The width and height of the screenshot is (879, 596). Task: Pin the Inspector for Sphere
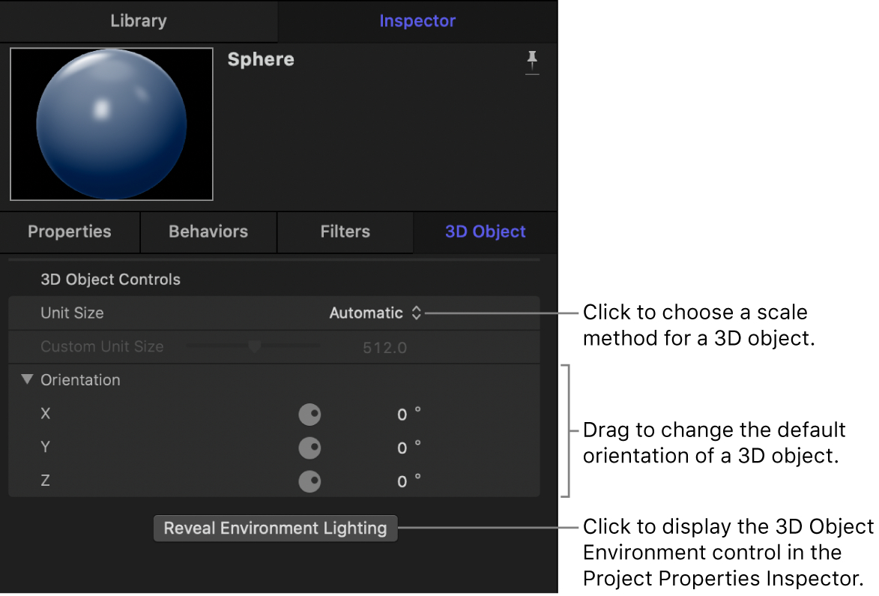[x=532, y=62]
